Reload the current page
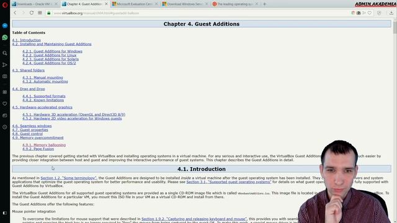This screenshot has height=223, width=397. (32, 13)
